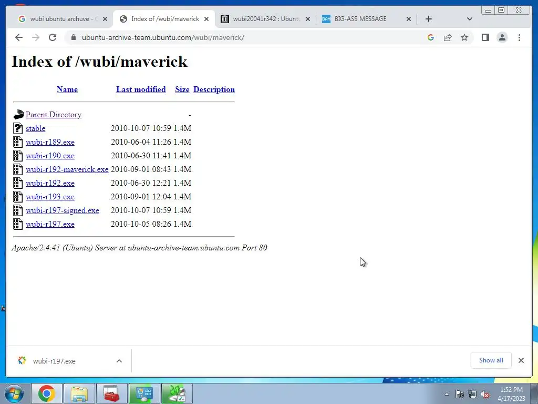Click the wubi-r197.exe link in the listing
Viewport: 538px width, 404px height.
50,224
